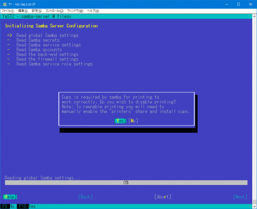Viewport: 257px width, 209px height.
Task: Click the Tera Term icon in title bar
Action: click(x=5, y=4)
